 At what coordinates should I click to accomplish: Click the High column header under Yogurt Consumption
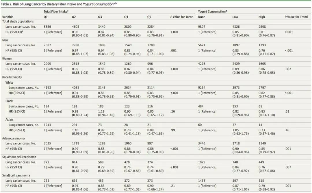[x=261, y=17]
